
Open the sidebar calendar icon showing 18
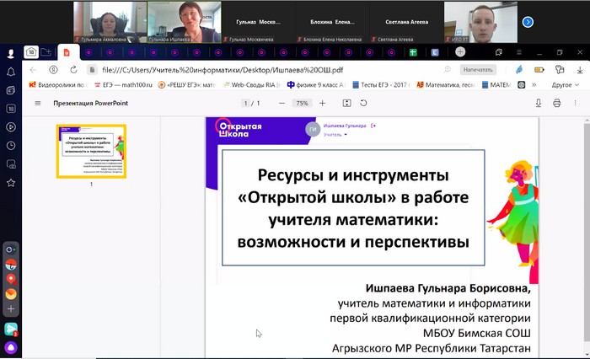click(x=10, y=109)
